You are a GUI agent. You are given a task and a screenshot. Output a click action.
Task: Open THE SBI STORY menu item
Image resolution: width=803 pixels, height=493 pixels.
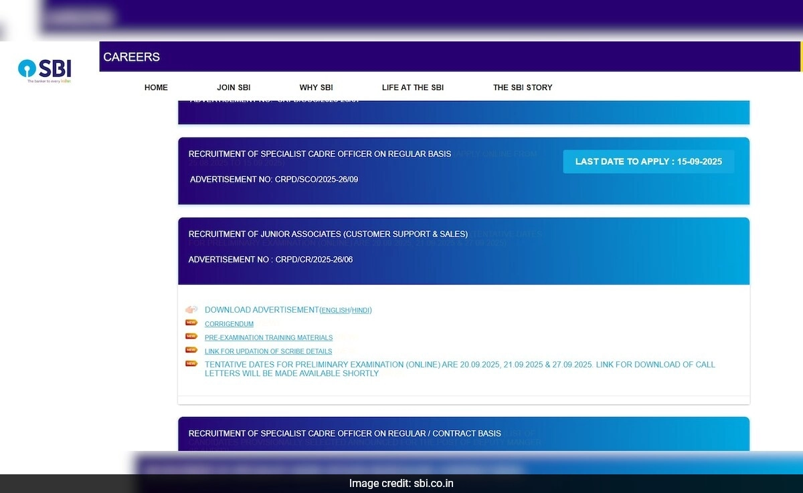click(x=523, y=88)
